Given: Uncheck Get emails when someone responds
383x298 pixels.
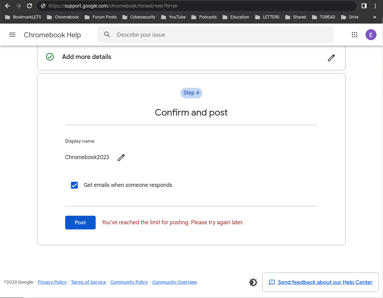Looking at the screenshot, I should tap(74, 185).
